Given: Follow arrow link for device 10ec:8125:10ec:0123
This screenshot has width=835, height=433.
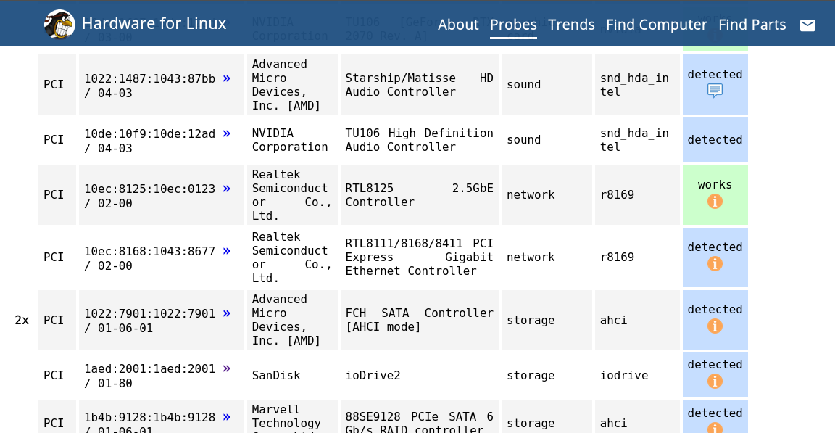Looking at the screenshot, I should coord(227,188).
